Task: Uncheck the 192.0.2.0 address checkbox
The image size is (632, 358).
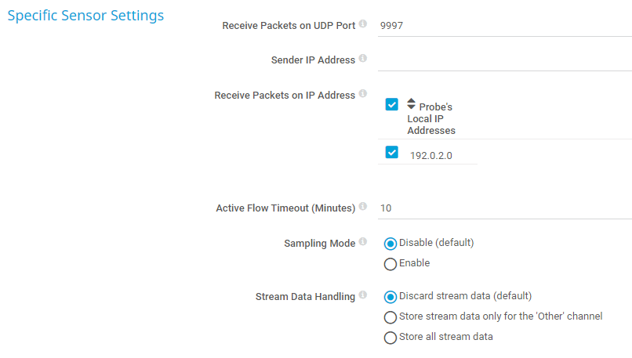Action: pyautogui.click(x=392, y=152)
